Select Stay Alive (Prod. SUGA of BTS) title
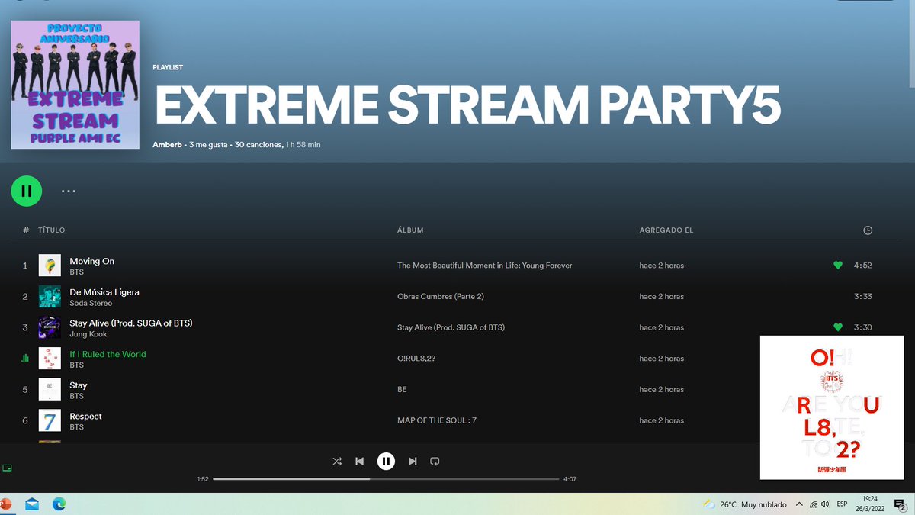Screen dimensions: 915x515 click(x=131, y=323)
